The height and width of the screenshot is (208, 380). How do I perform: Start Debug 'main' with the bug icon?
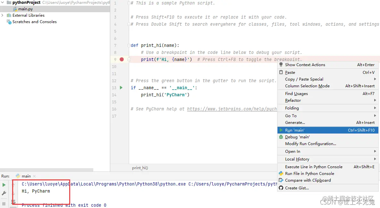click(328, 137)
